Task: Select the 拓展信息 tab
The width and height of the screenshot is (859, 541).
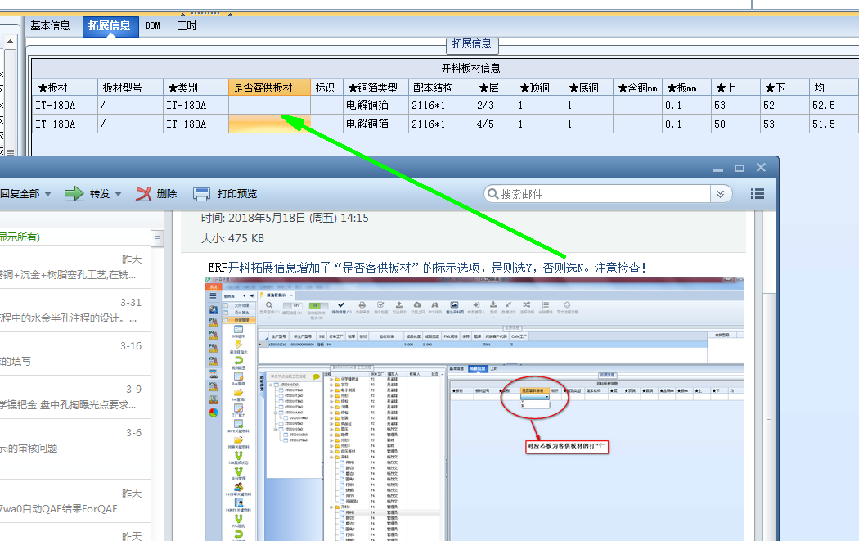Action: [110, 25]
